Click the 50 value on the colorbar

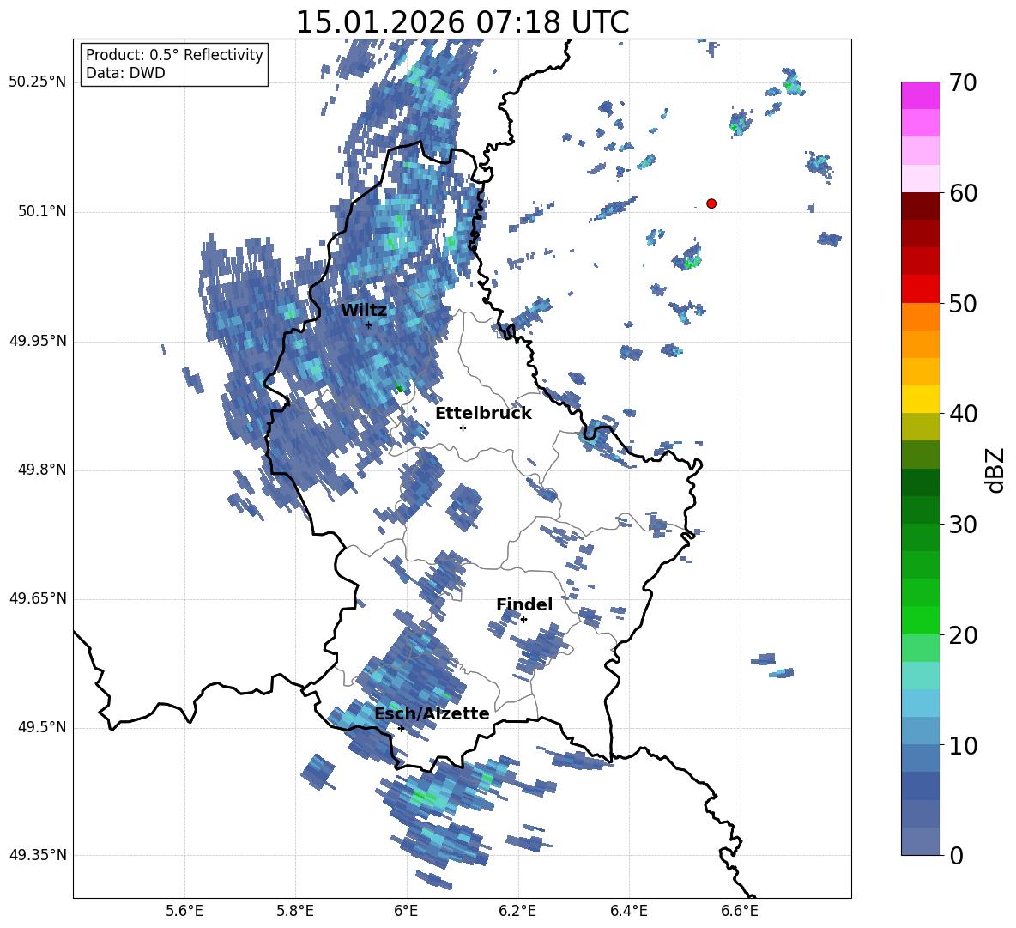coord(963,304)
